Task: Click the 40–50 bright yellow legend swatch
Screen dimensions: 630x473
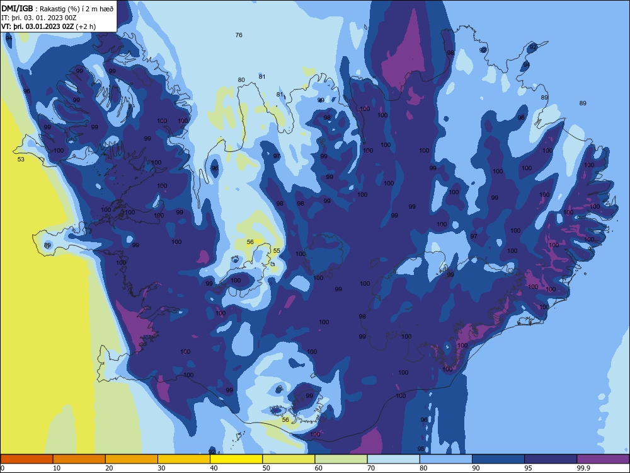Action: coord(236,459)
